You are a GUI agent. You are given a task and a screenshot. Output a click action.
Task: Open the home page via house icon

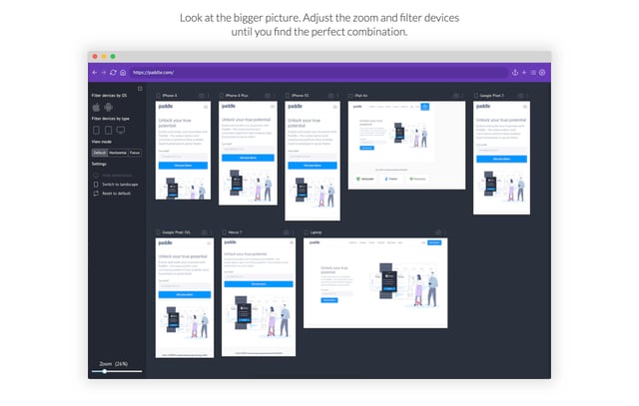[x=123, y=73]
